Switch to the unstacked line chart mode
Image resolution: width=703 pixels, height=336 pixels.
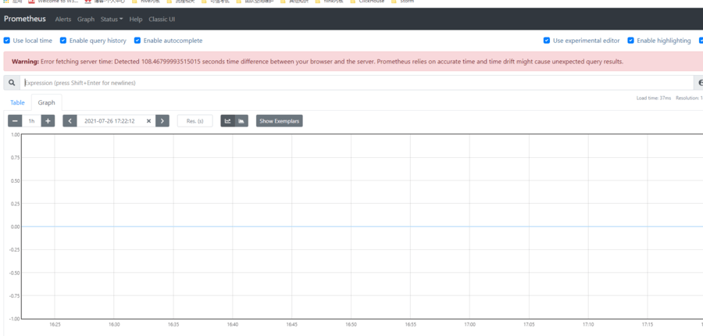(228, 121)
